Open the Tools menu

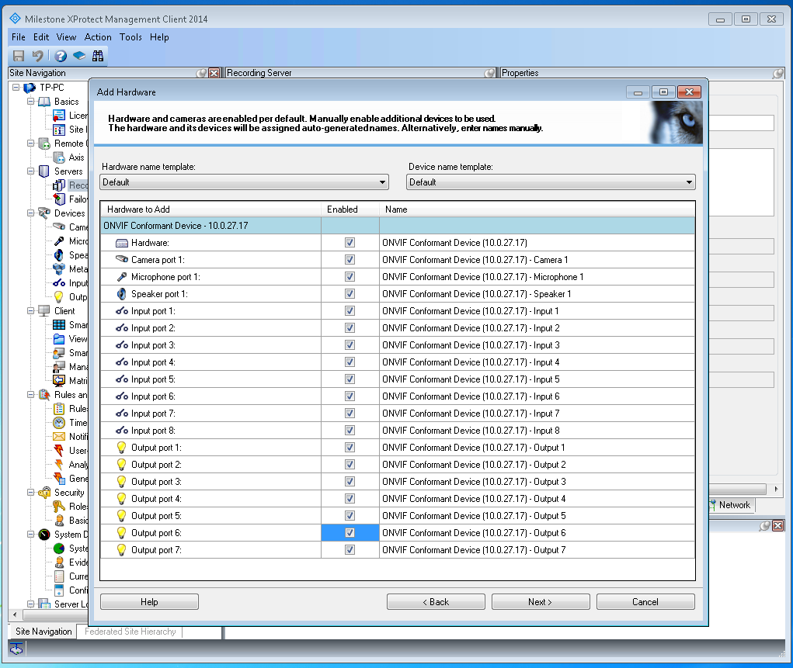(130, 37)
